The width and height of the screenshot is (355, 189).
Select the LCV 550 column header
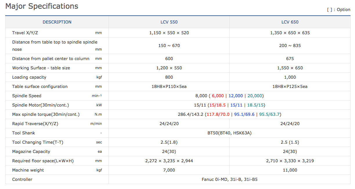(x=169, y=22)
